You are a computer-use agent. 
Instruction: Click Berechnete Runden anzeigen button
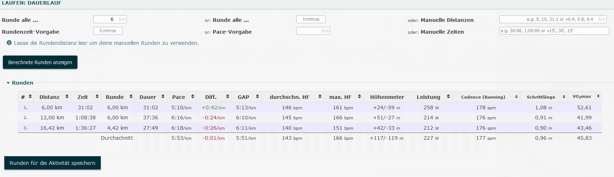tap(40, 62)
